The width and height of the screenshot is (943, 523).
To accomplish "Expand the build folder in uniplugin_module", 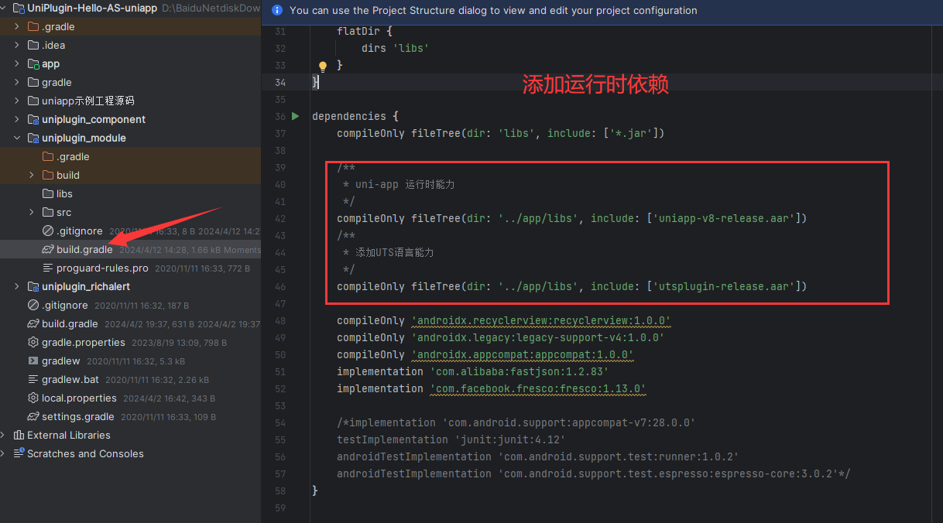I will tap(32, 175).
